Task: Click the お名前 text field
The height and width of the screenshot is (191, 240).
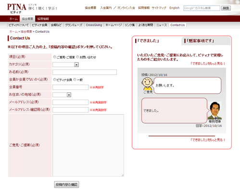Action: [85, 72]
